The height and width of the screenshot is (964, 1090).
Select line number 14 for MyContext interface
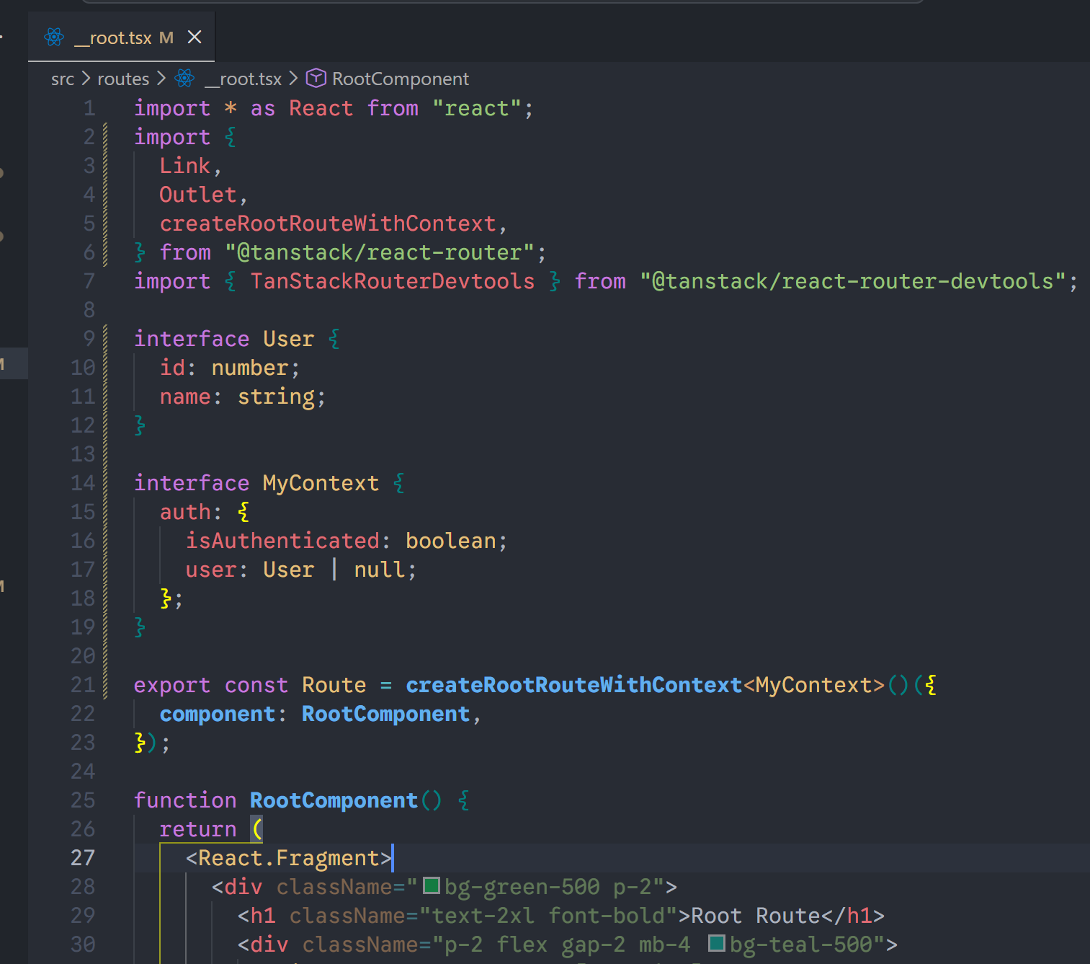(82, 483)
